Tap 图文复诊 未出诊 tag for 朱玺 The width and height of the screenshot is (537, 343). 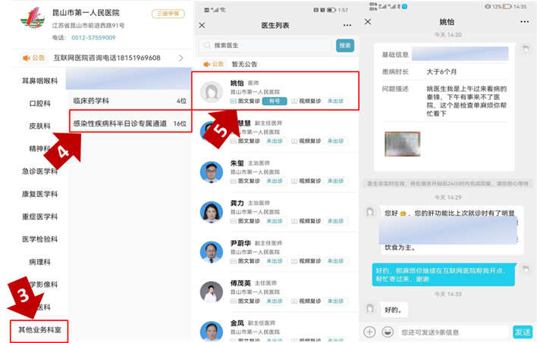(x=275, y=181)
